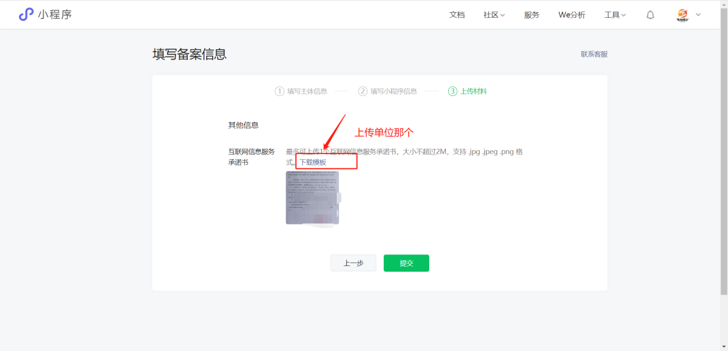Select step 3 上传材料
This screenshot has width=728, height=351.
point(468,91)
